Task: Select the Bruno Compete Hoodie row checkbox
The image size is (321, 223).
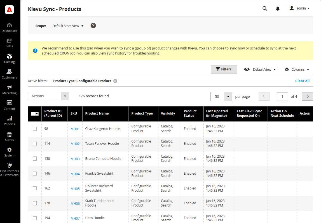Action: coord(35,159)
